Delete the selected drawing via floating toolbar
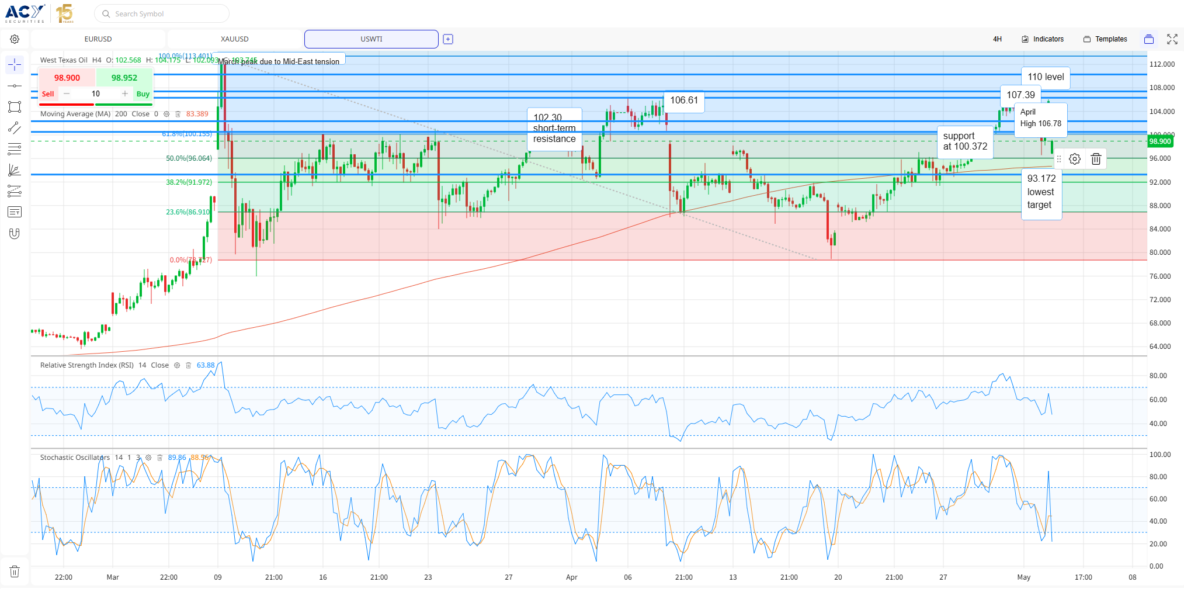The height and width of the screenshot is (589, 1184). click(x=1096, y=159)
